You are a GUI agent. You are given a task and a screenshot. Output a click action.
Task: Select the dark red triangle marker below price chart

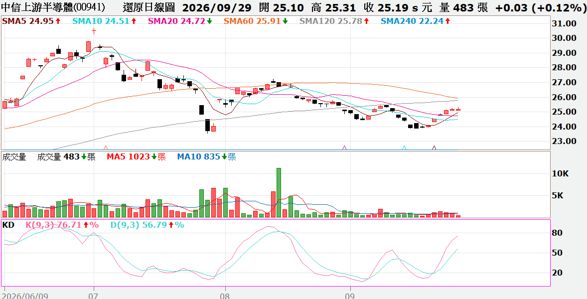(x=434, y=148)
